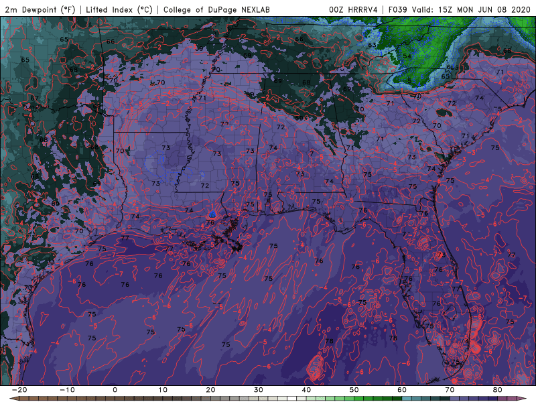
Task: Click the 20 label on the color scale
Action: [x=210, y=390]
